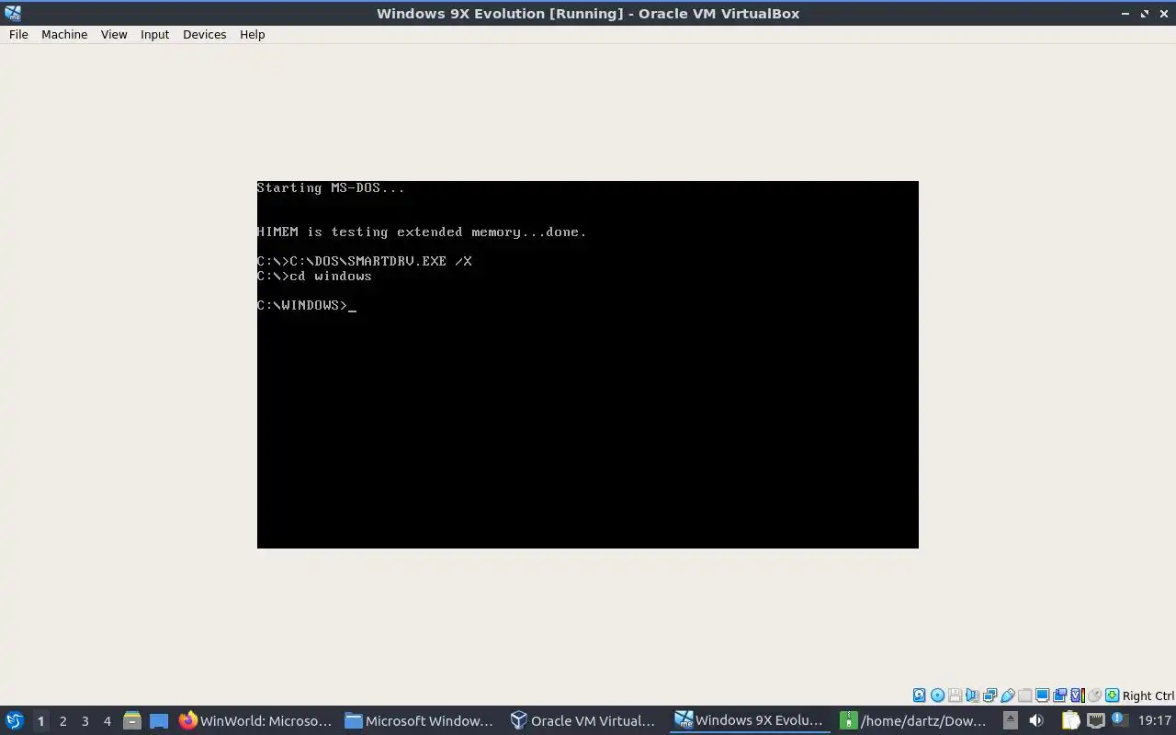Switch to workspace 4
The height and width of the screenshot is (735, 1176).
click(107, 720)
